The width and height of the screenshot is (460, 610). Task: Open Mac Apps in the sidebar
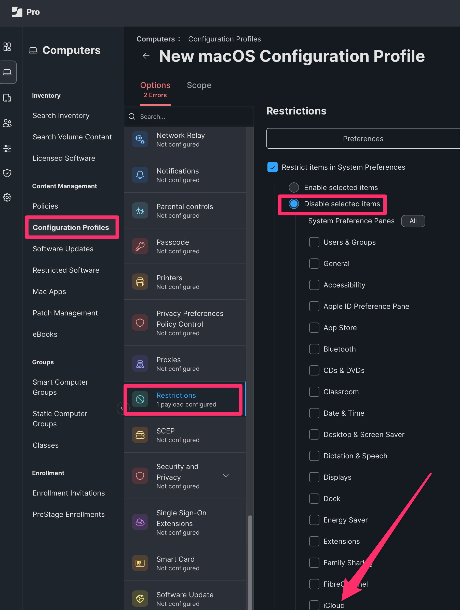pyautogui.click(x=49, y=292)
